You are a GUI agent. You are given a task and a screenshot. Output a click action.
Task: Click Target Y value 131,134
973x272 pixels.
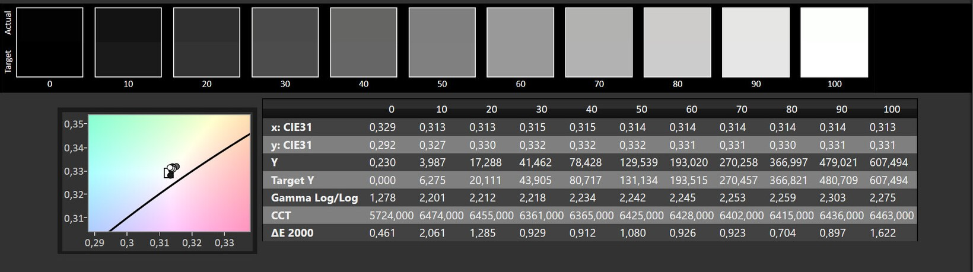(x=638, y=180)
